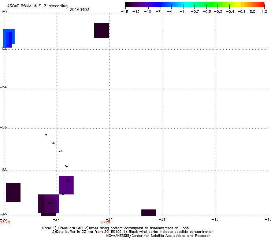This screenshot has width=271, height=238.
Task: Click the 1.0 color bar label
Action: tap(264, 12)
